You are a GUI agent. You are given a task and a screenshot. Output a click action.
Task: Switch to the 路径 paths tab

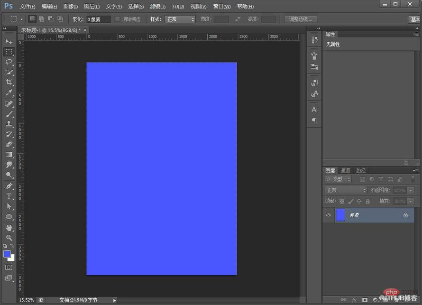(361, 171)
